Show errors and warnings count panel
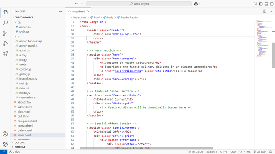 15,152
